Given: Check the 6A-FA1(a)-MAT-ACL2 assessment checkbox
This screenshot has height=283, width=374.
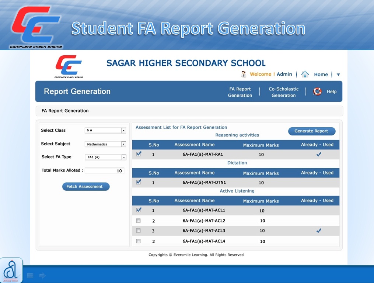Looking at the screenshot, I should 138,220.
